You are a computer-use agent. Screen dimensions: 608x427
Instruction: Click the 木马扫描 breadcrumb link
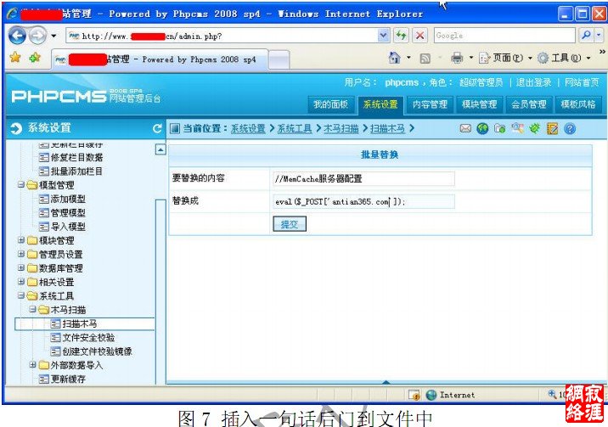tap(341, 128)
